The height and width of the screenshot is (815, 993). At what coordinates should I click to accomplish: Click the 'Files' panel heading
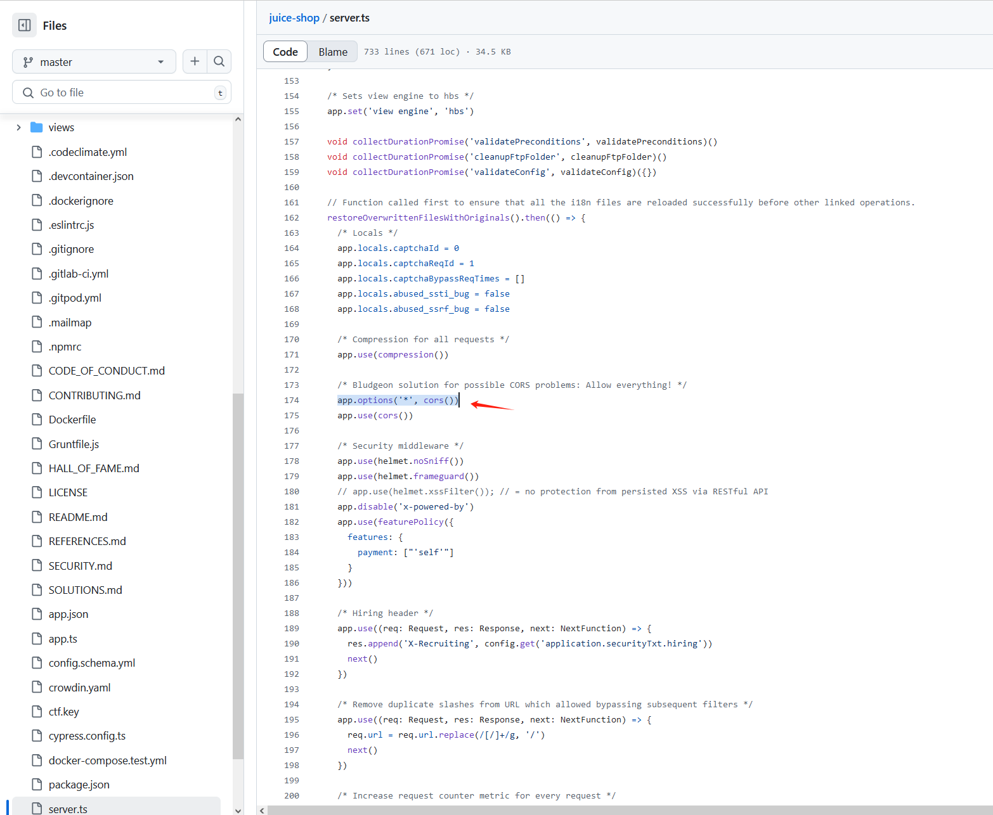pos(55,26)
